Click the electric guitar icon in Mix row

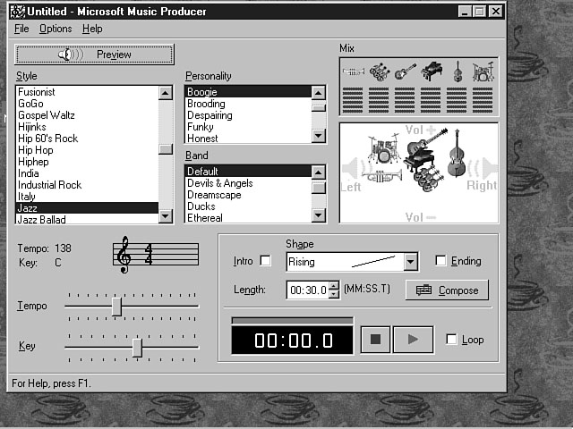tap(406, 71)
